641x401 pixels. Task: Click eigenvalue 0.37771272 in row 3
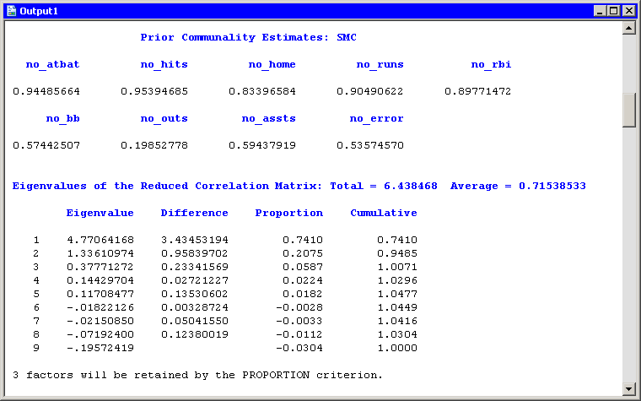[100, 267]
